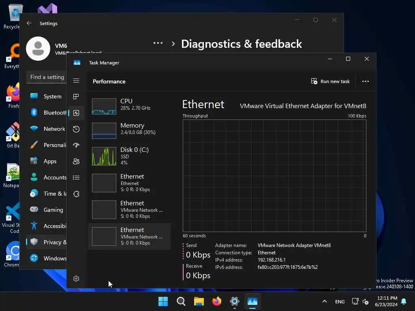Open Bluetooth category in Settings
This screenshot has height=311, width=415.
46,113
